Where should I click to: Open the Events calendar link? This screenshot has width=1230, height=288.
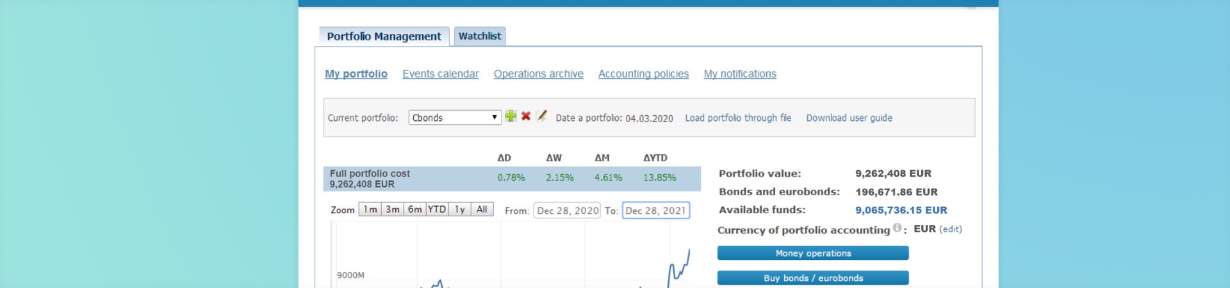tap(440, 74)
